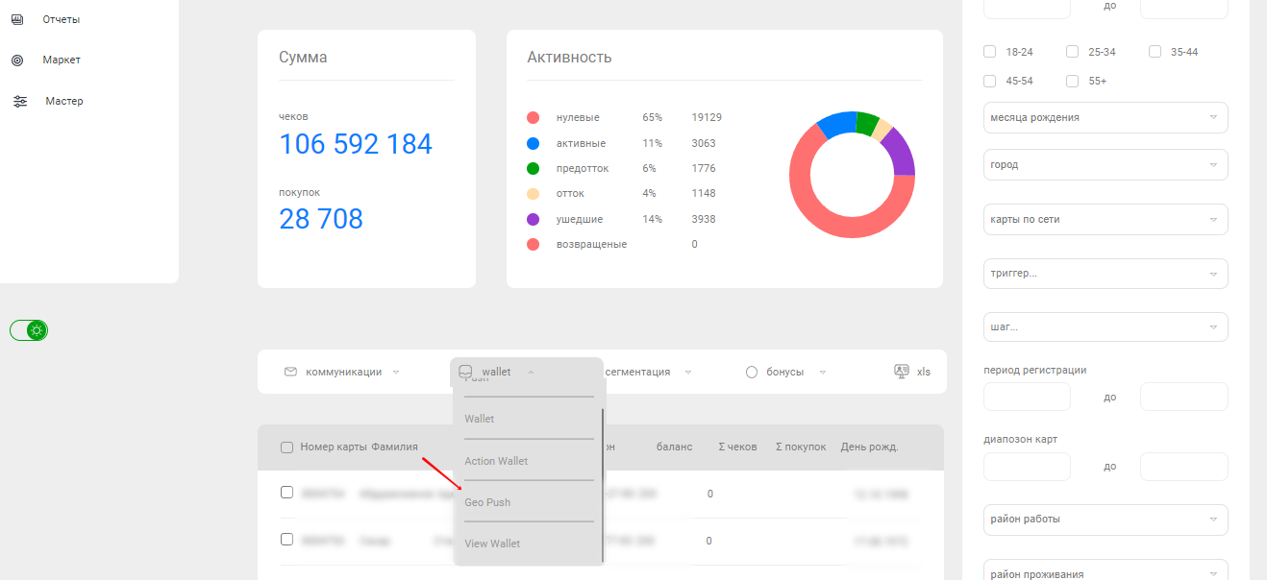The height and width of the screenshot is (580, 1267).
Task: Click the xls export label
Action: (x=924, y=372)
